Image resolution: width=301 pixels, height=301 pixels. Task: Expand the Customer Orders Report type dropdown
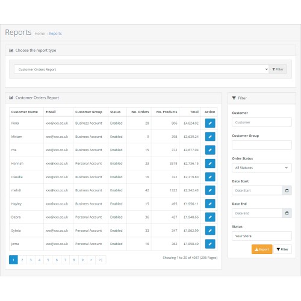point(141,69)
